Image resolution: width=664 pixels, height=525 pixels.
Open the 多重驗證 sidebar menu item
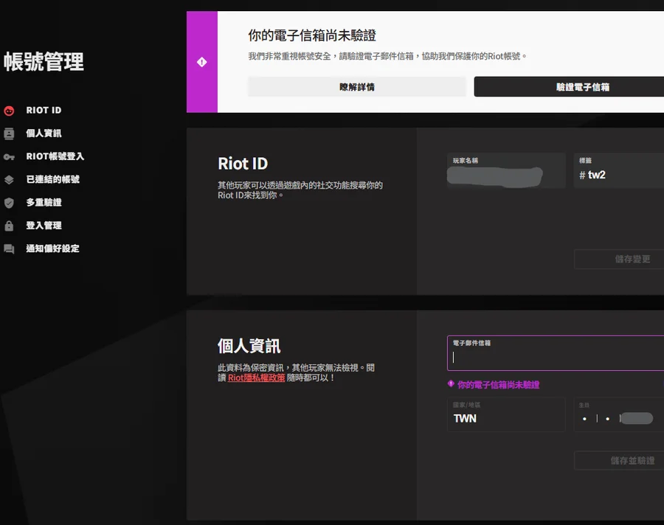pos(44,203)
